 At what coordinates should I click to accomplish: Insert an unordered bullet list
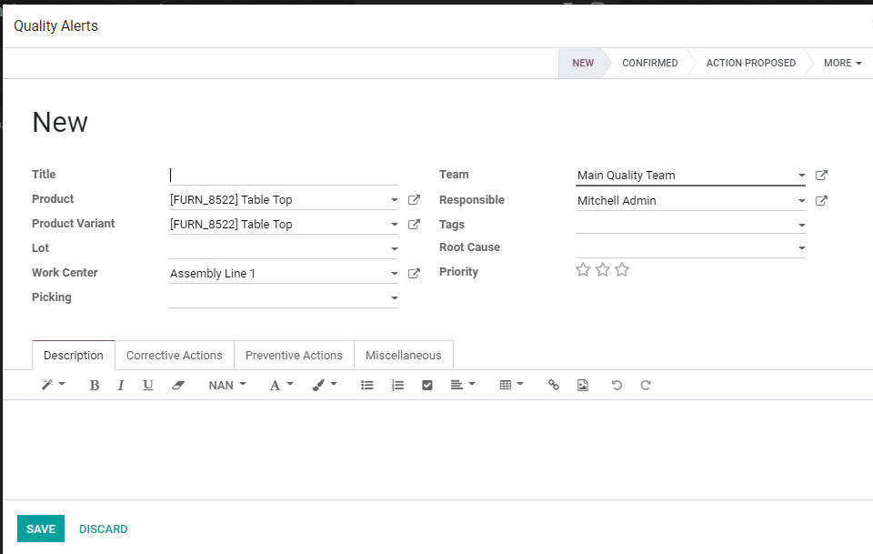[366, 385]
